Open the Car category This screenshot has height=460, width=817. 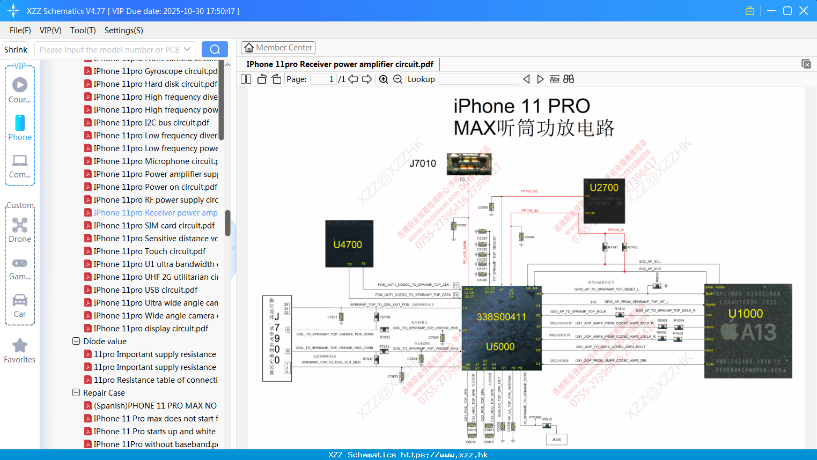coord(20,305)
